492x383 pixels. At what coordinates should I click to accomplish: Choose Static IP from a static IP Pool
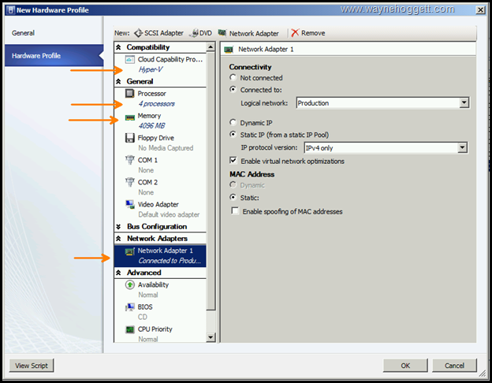tap(233, 135)
